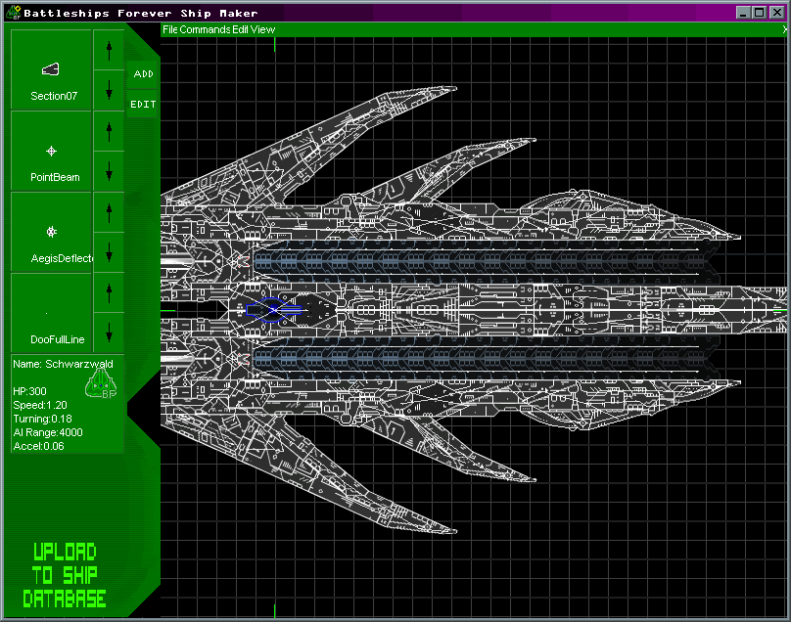The width and height of the screenshot is (791, 622).
Task: Minimize the Ship Maker window
Action: [743, 13]
